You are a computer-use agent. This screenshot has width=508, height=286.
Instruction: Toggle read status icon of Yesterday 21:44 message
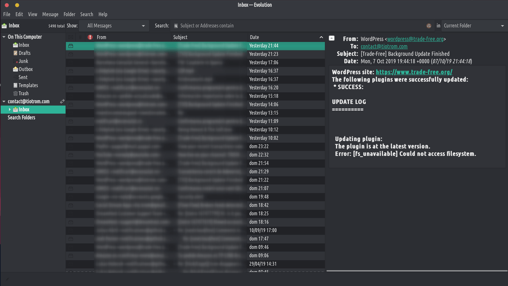click(71, 46)
